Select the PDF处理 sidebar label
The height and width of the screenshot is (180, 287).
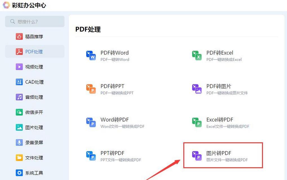(x=34, y=52)
